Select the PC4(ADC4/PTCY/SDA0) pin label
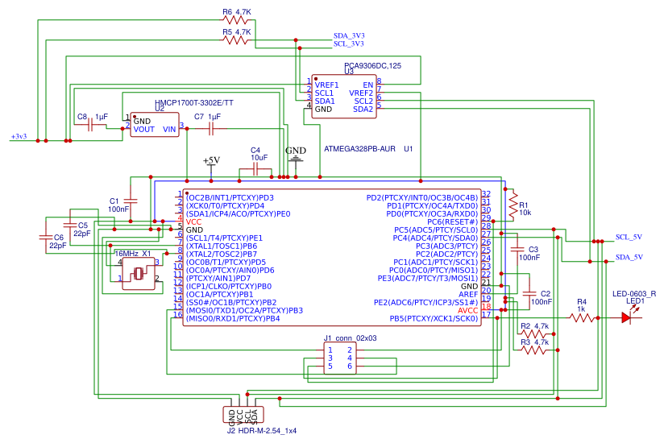Screen dimensions: 664x443 point(435,238)
